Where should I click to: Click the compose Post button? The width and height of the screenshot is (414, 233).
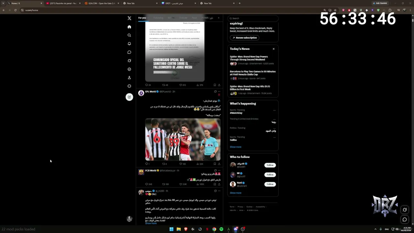(x=129, y=97)
